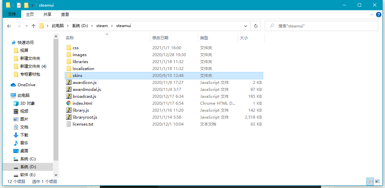The image size is (385, 188).
Task: Open OneDrive in the navigation pane
Action: point(26,85)
